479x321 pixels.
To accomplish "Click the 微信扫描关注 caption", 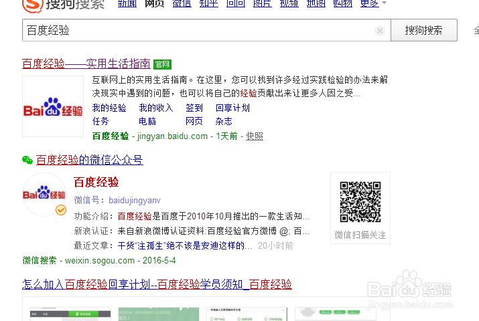I will coord(360,235).
